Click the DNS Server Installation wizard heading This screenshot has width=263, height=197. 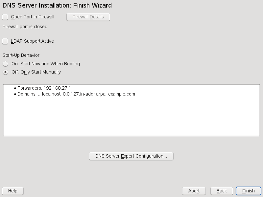pos(57,5)
